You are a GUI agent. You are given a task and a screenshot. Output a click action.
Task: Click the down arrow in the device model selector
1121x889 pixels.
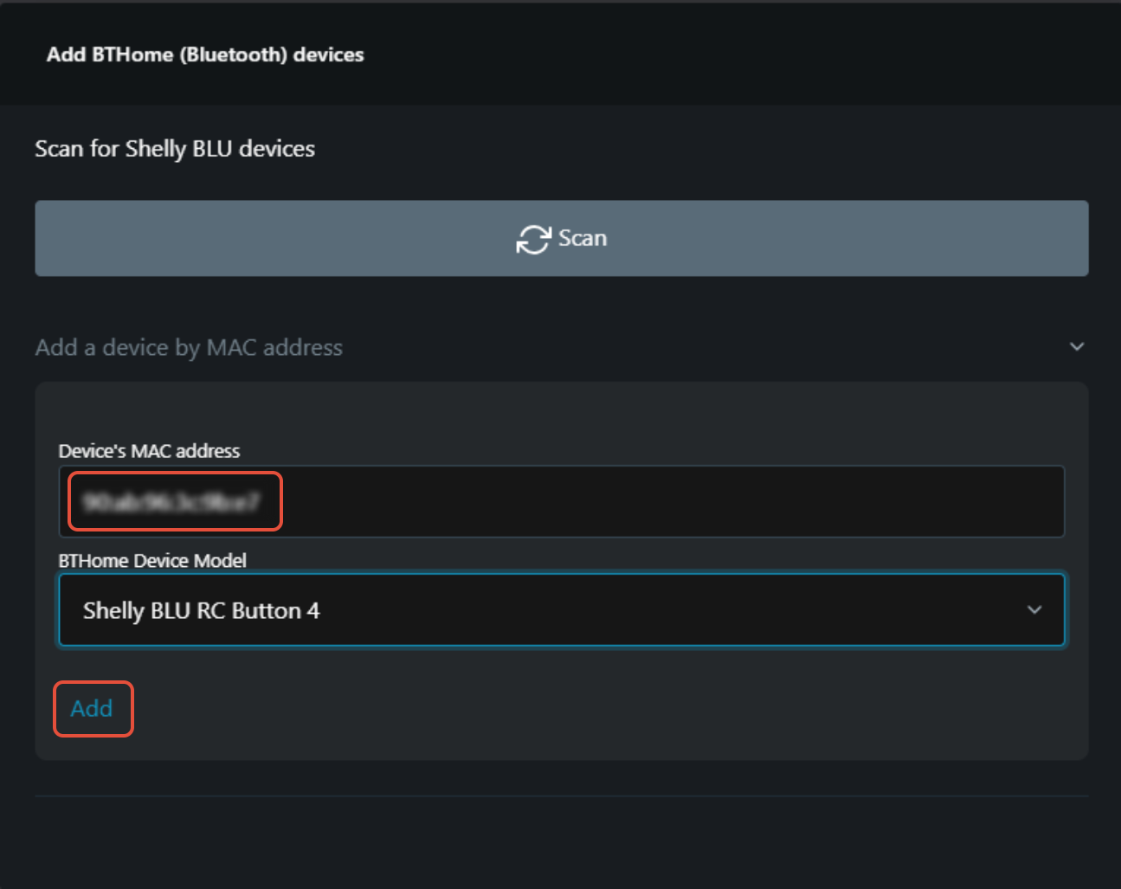(1034, 610)
